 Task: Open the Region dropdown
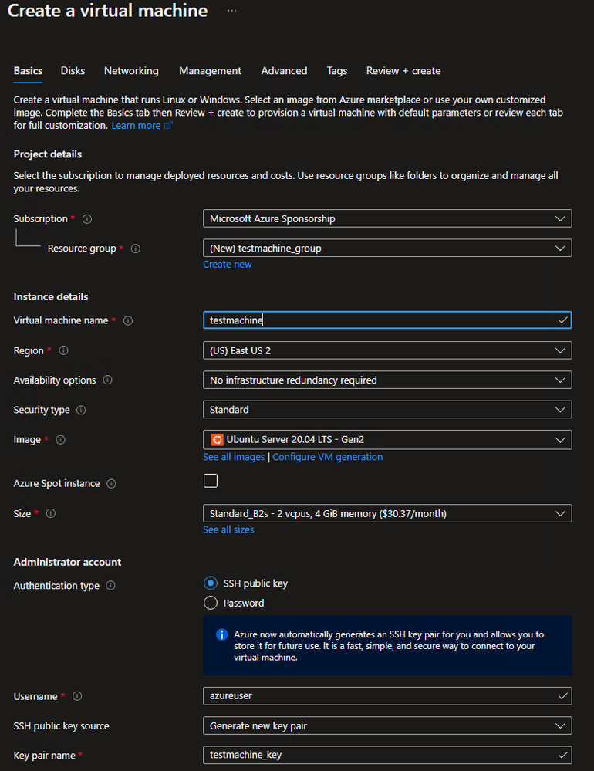[387, 350]
